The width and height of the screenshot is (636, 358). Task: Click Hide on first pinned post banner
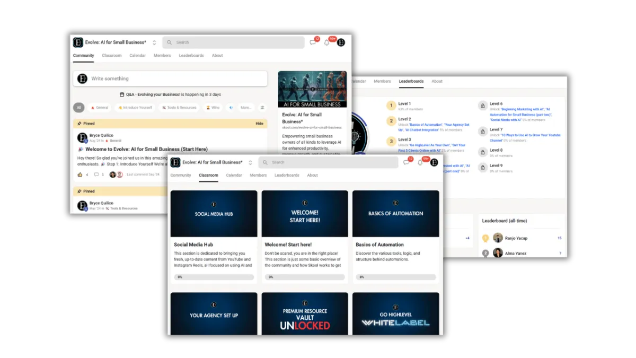click(260, 124)
